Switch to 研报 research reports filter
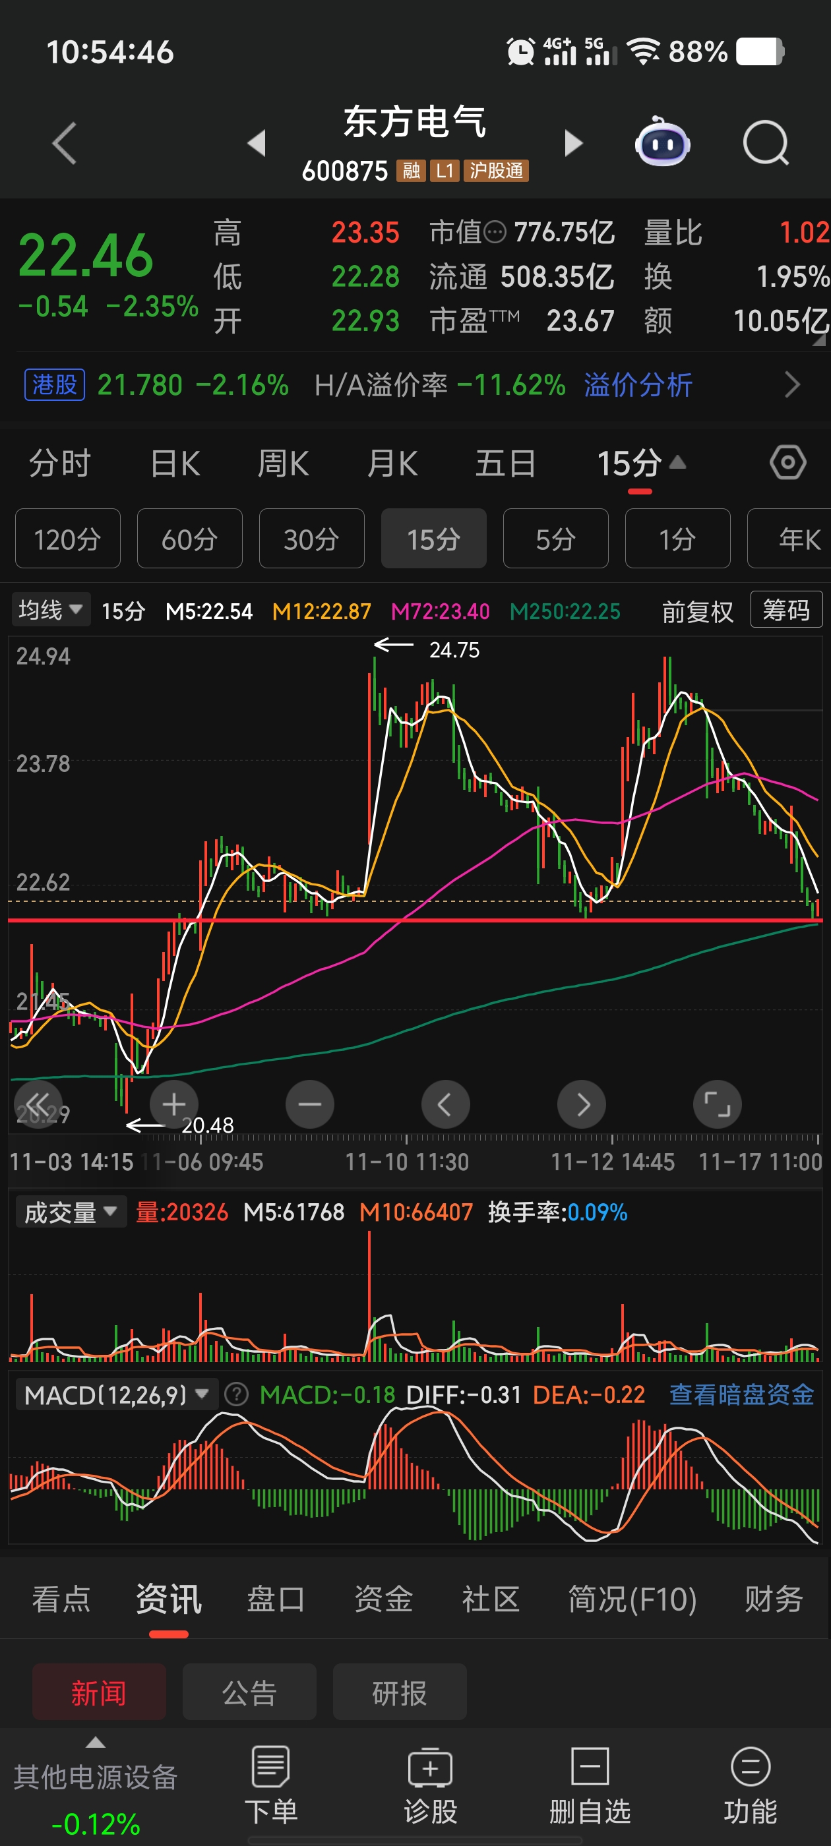Image resolution: width=831 pixels, height=1846 pixels. [x=400, y=1692]
